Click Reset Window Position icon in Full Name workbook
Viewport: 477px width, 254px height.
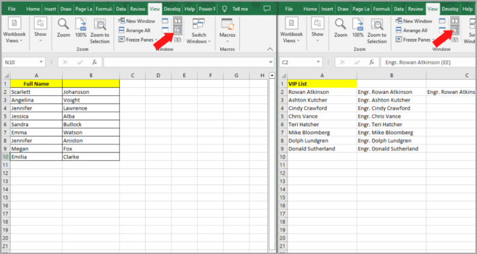click(178, 39)
